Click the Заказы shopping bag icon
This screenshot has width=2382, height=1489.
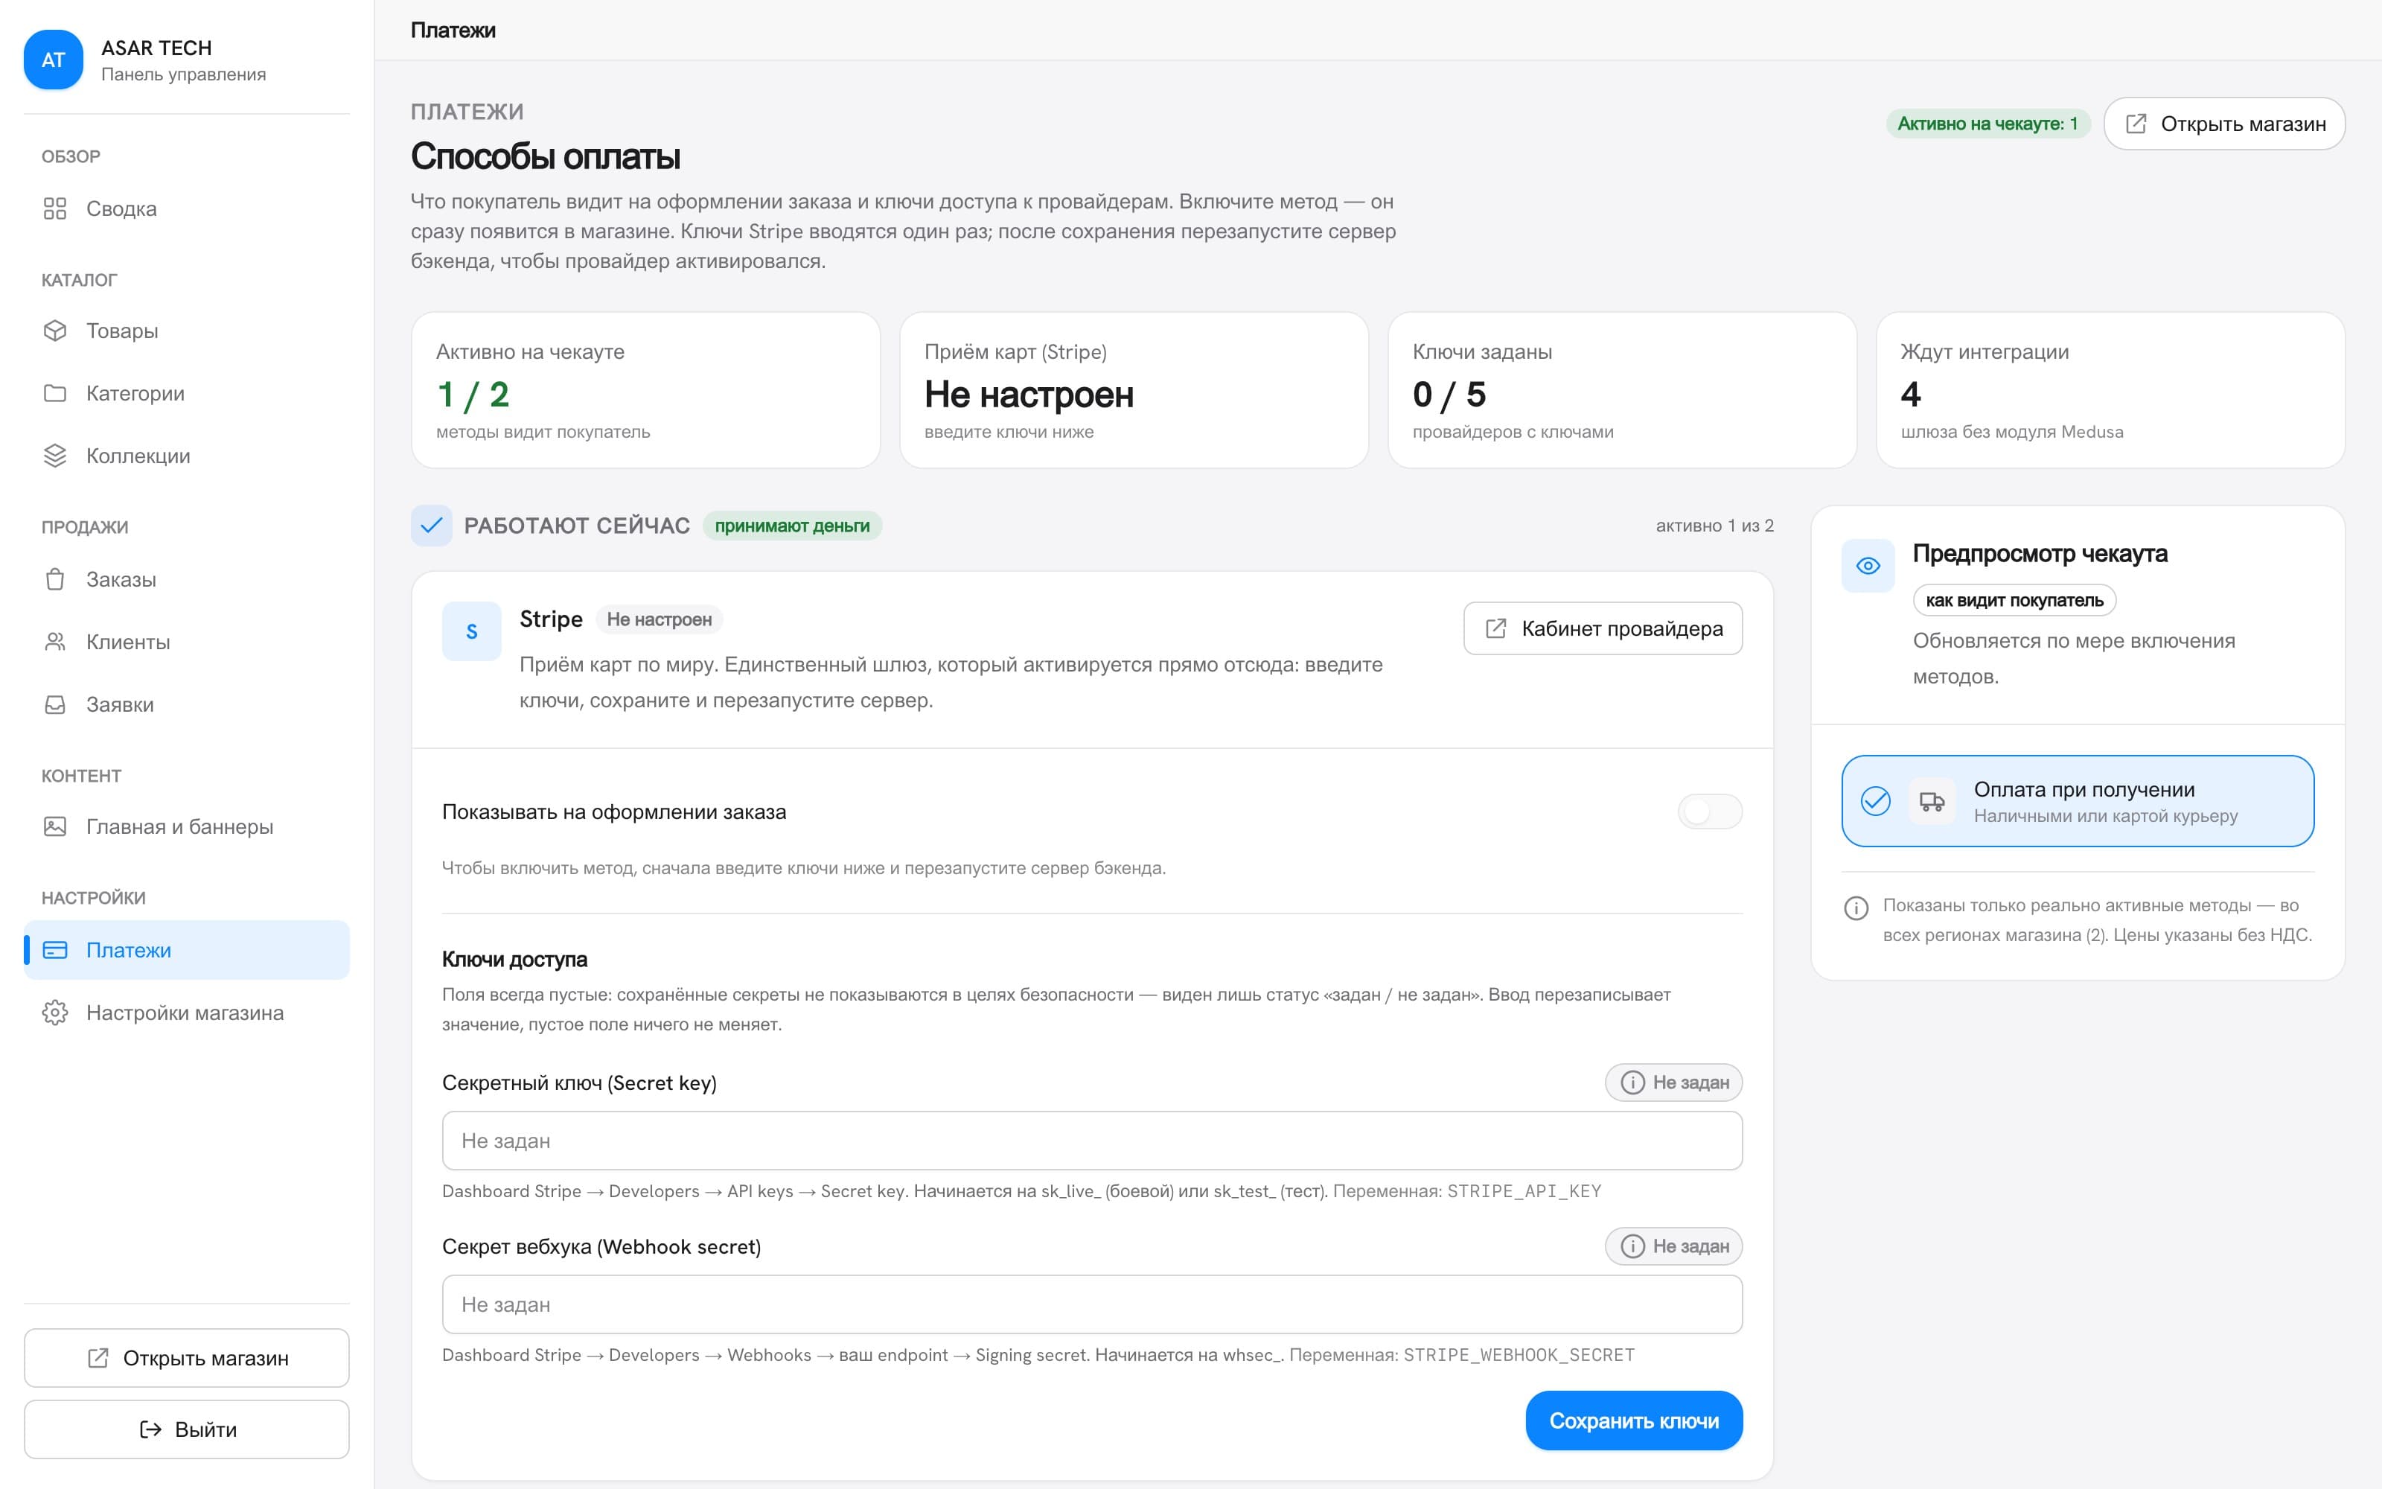[55, 579]
